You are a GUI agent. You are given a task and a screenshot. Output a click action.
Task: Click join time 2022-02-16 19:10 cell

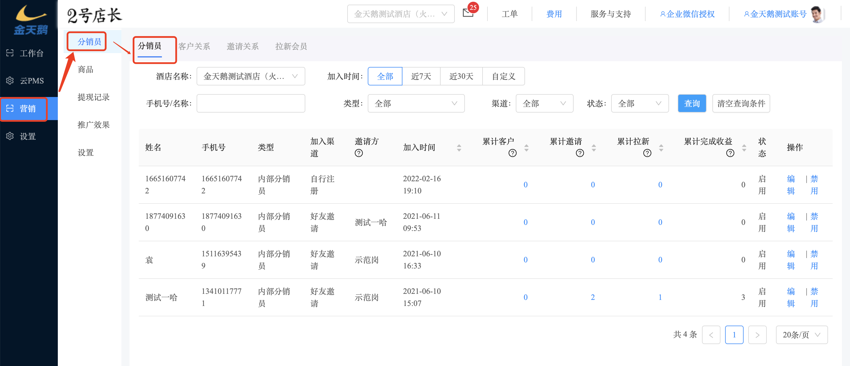click(x=422, y=185)
